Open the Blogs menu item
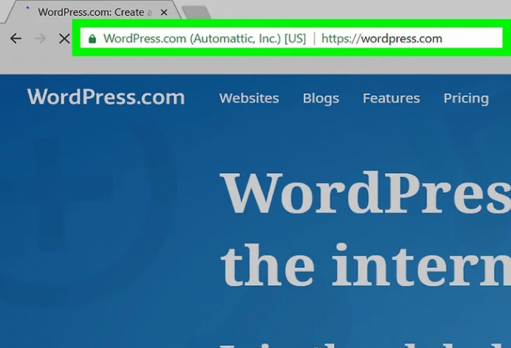This screenshot has height=348, width=511. click(x=320, y=98)
